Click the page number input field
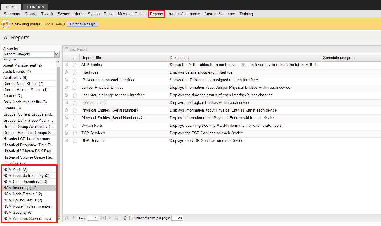381x226 pixels. [x=93, y=218]
